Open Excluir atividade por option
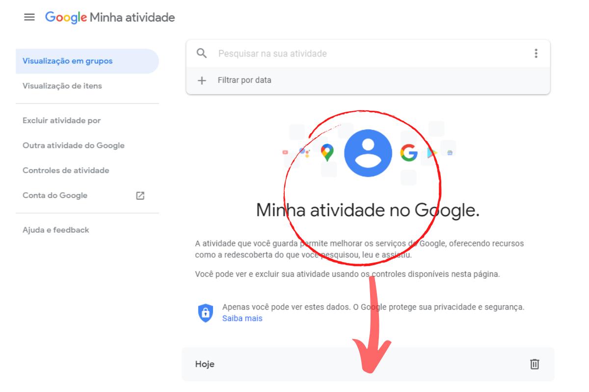Viewport: 589px width, 392px height. (x=62, y=121)
